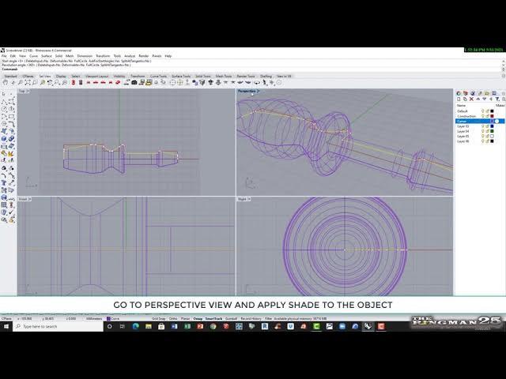Toggle Osnap in the status bar

(198, 318)
